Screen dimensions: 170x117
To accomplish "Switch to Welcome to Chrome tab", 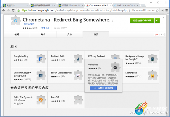I will [126, 5].
